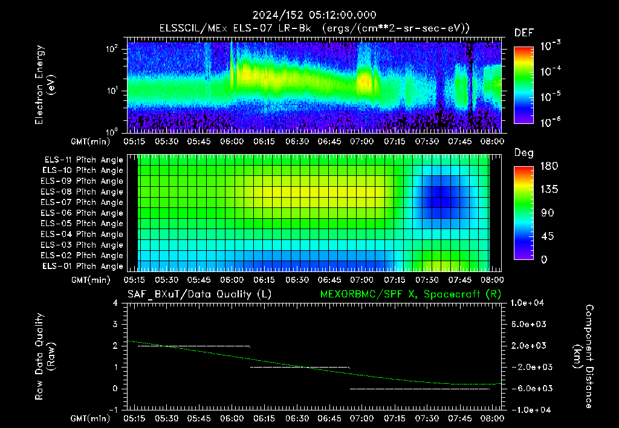This screenshot has width=619, height=428.
Task: Click the 135 degree scale value
Action: point(549,190)
